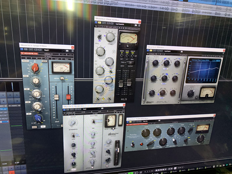The width and height of the screenshot is (232, 174).
Task: Click the Output knob on REDD plugin
Action: 191,93
